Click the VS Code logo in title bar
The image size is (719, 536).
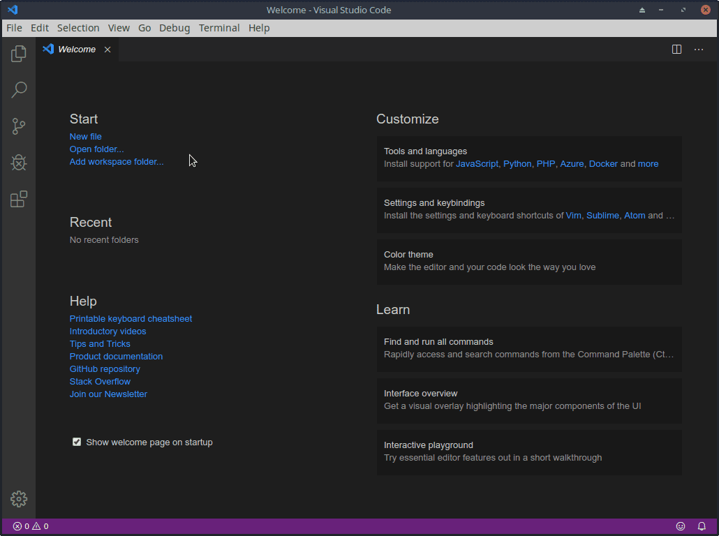pos(13,10)
